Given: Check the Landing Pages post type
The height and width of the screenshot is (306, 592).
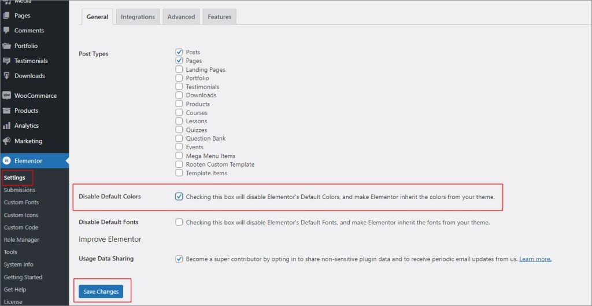Looking at the screenshot, I should point(179,69).
